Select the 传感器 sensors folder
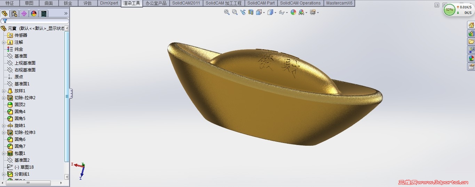 click(21, 35)
